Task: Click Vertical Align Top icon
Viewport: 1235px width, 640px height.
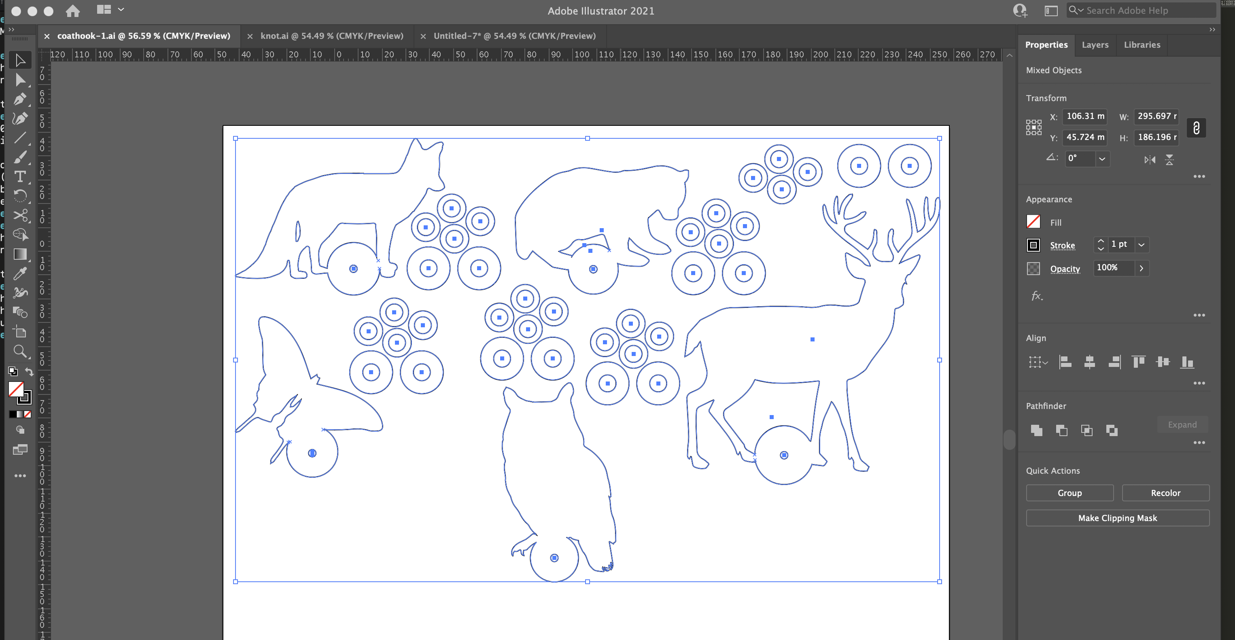Action: (1139, 362)
